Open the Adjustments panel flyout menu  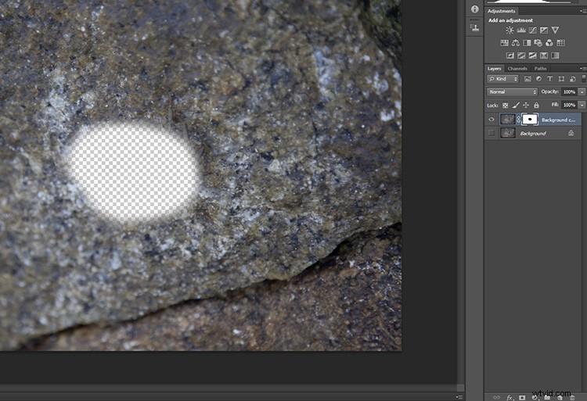point(582,11)
